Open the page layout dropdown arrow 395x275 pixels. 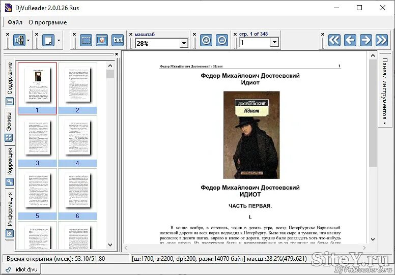point(59,40)
